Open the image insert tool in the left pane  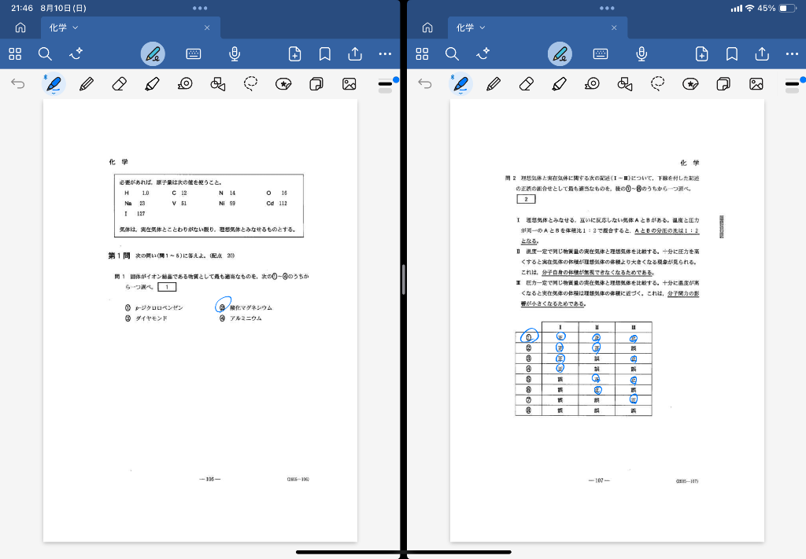point(349,84)
